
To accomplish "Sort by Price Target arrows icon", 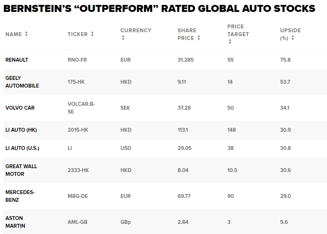I will (x=230, y=41).
